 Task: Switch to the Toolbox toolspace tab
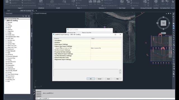(32, 61)
